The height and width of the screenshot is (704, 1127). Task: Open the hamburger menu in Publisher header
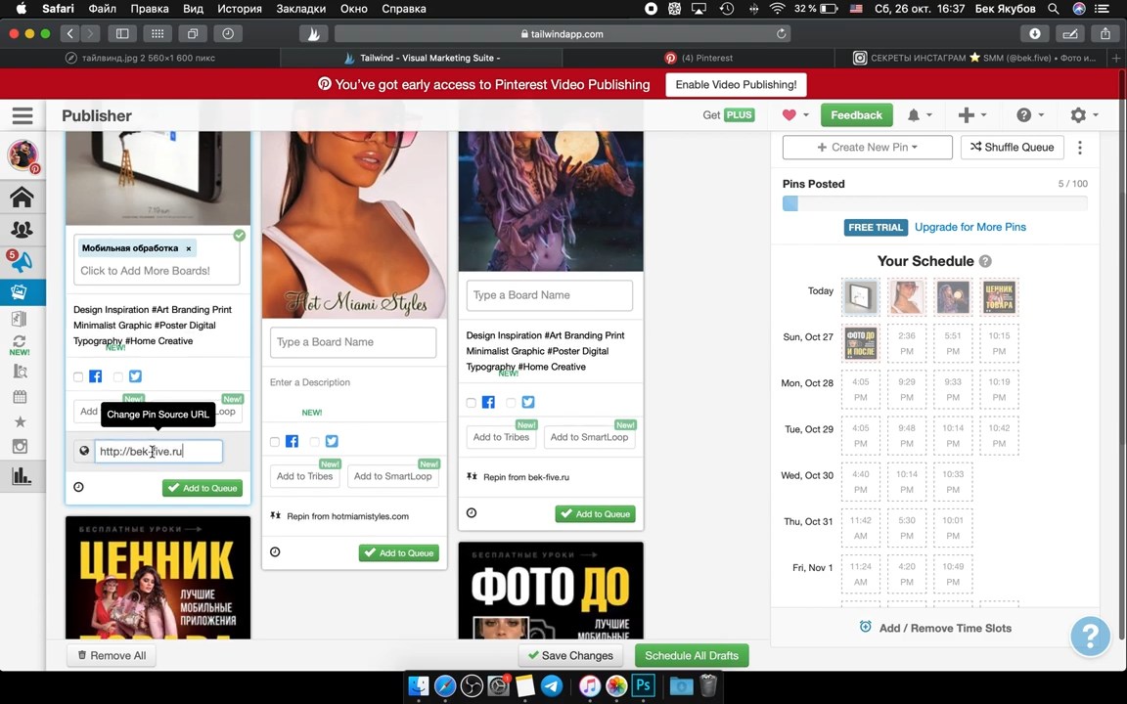tap(23, 115)
